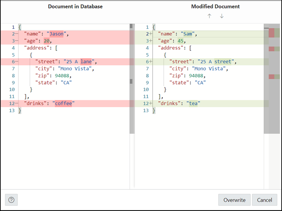Click the left pane vertical scrollbar
This screenshot has height=211, width=282.
coord(132,79)
